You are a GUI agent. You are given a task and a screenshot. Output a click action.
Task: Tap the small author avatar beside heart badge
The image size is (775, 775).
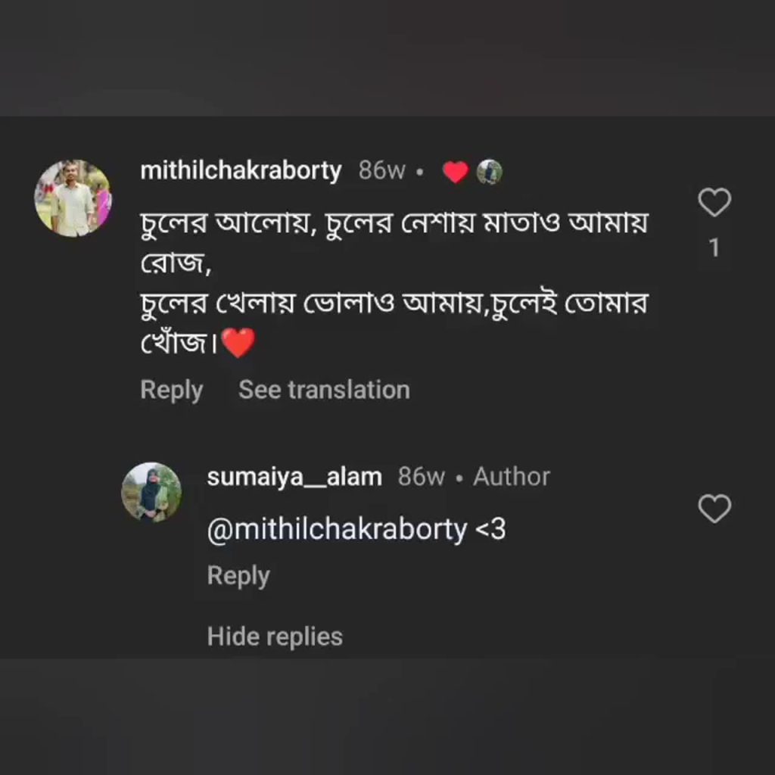(x=490, y=173)
